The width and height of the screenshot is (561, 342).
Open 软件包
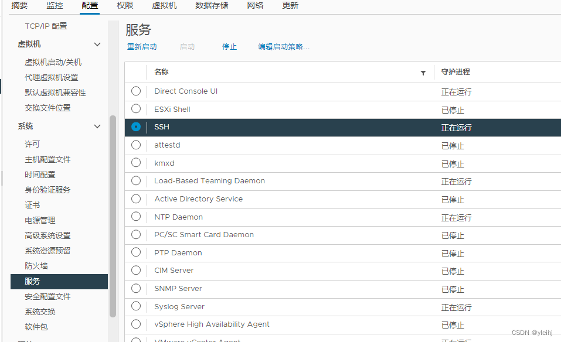[x=36, y=327]
